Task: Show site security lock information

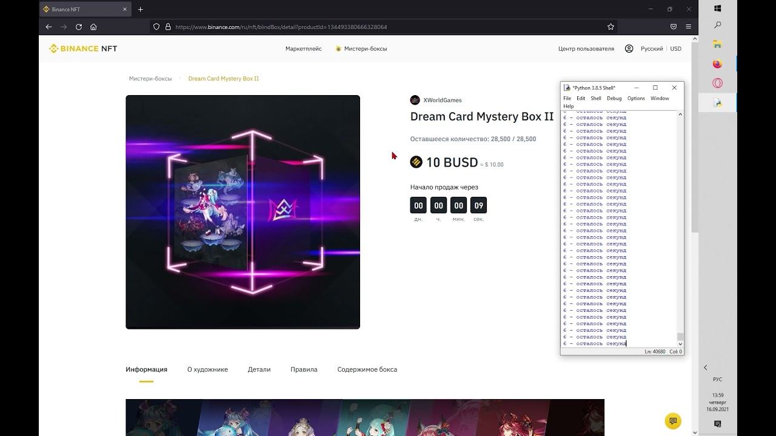Action: (x=168, y=27)
